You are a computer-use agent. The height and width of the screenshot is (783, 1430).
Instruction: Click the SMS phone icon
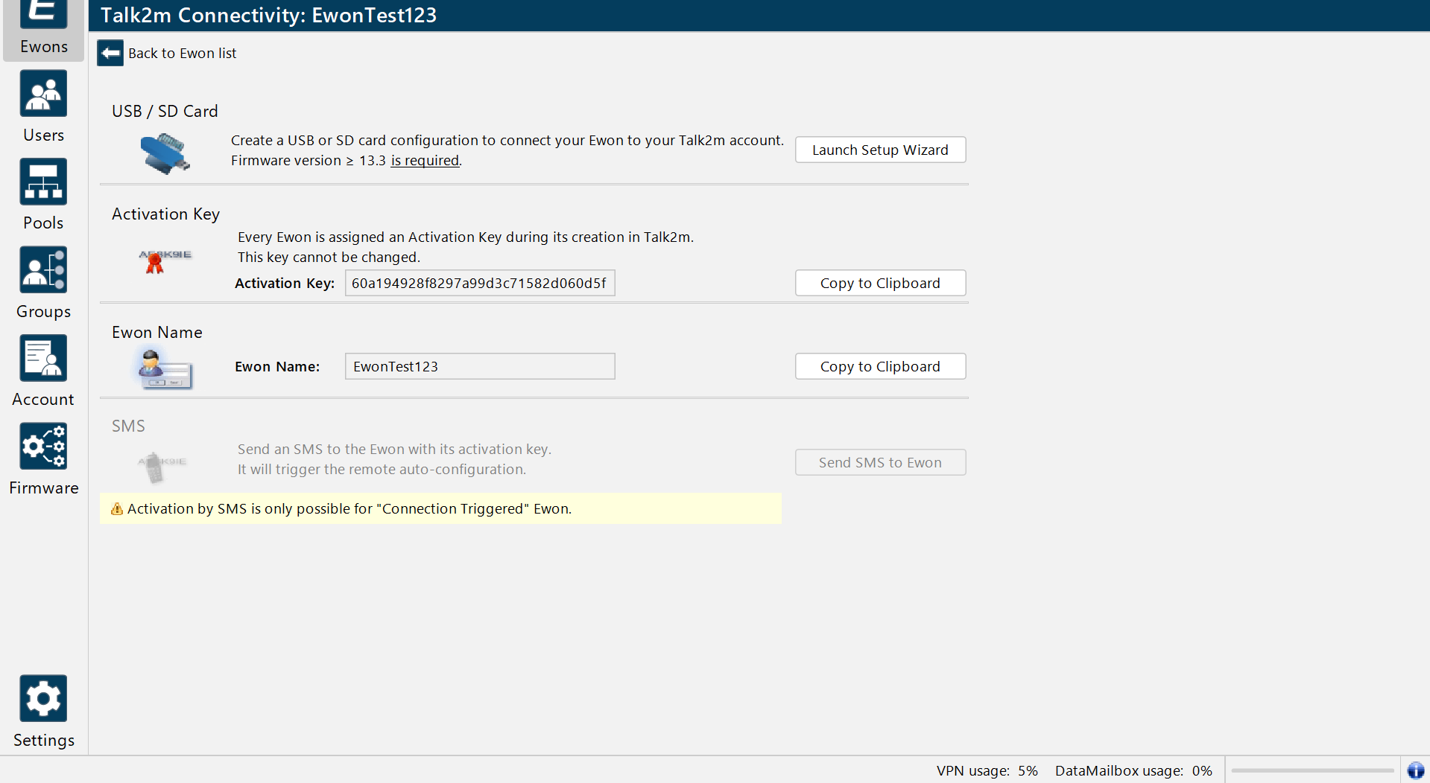pos(161,467)
